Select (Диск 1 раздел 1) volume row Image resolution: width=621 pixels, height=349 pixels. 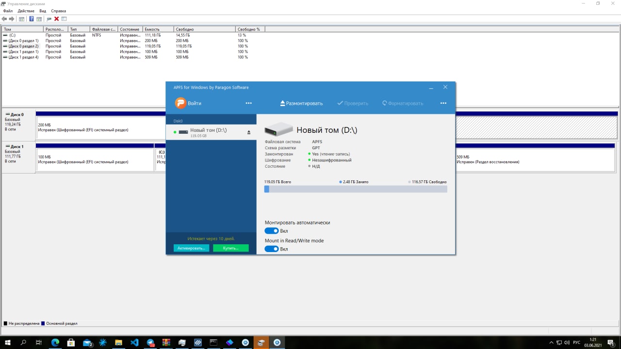point(133,51)
